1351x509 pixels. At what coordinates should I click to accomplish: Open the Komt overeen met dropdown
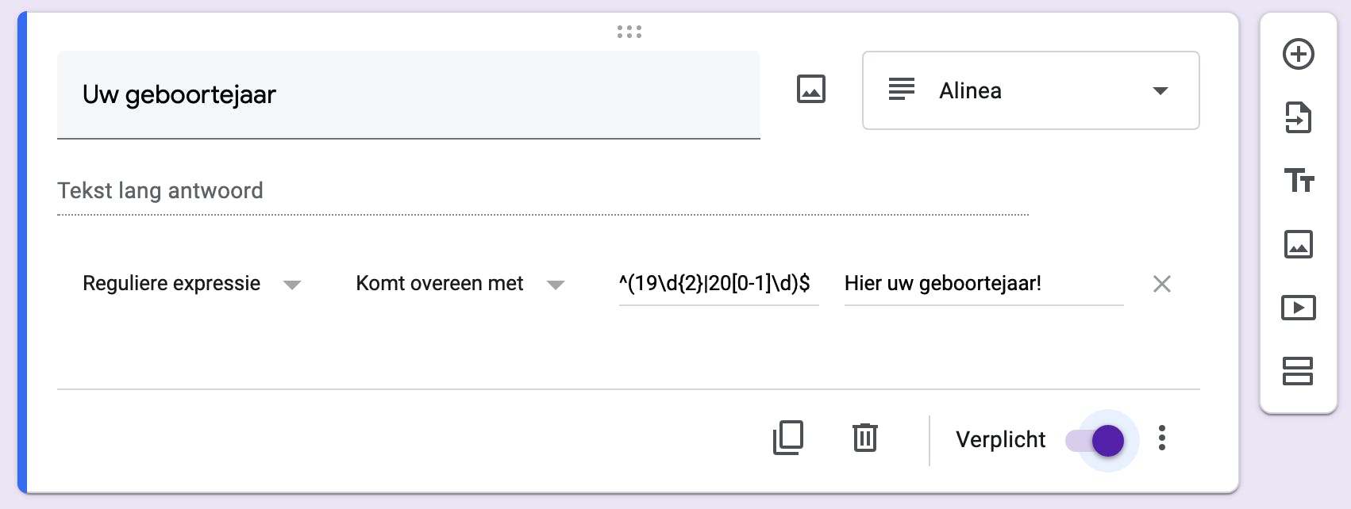coord(460,284)
